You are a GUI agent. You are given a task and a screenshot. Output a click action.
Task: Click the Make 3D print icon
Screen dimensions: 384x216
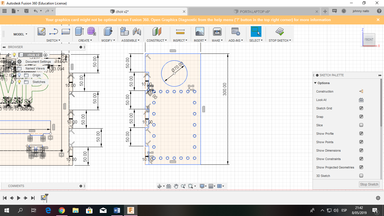(217, 31)
